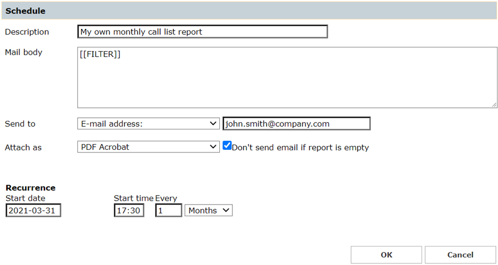Expand the 'PDF Acrobat' Attach as dropdown
This screenshot has width=498, height=265.
148,147
